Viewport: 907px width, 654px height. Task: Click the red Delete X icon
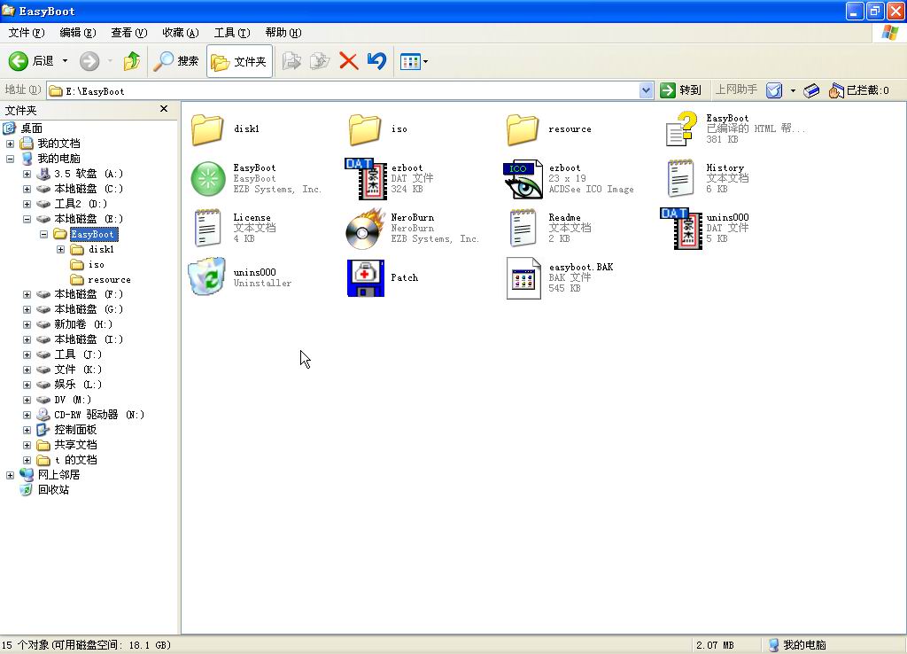pyautogui.click(x=348, y=61)
